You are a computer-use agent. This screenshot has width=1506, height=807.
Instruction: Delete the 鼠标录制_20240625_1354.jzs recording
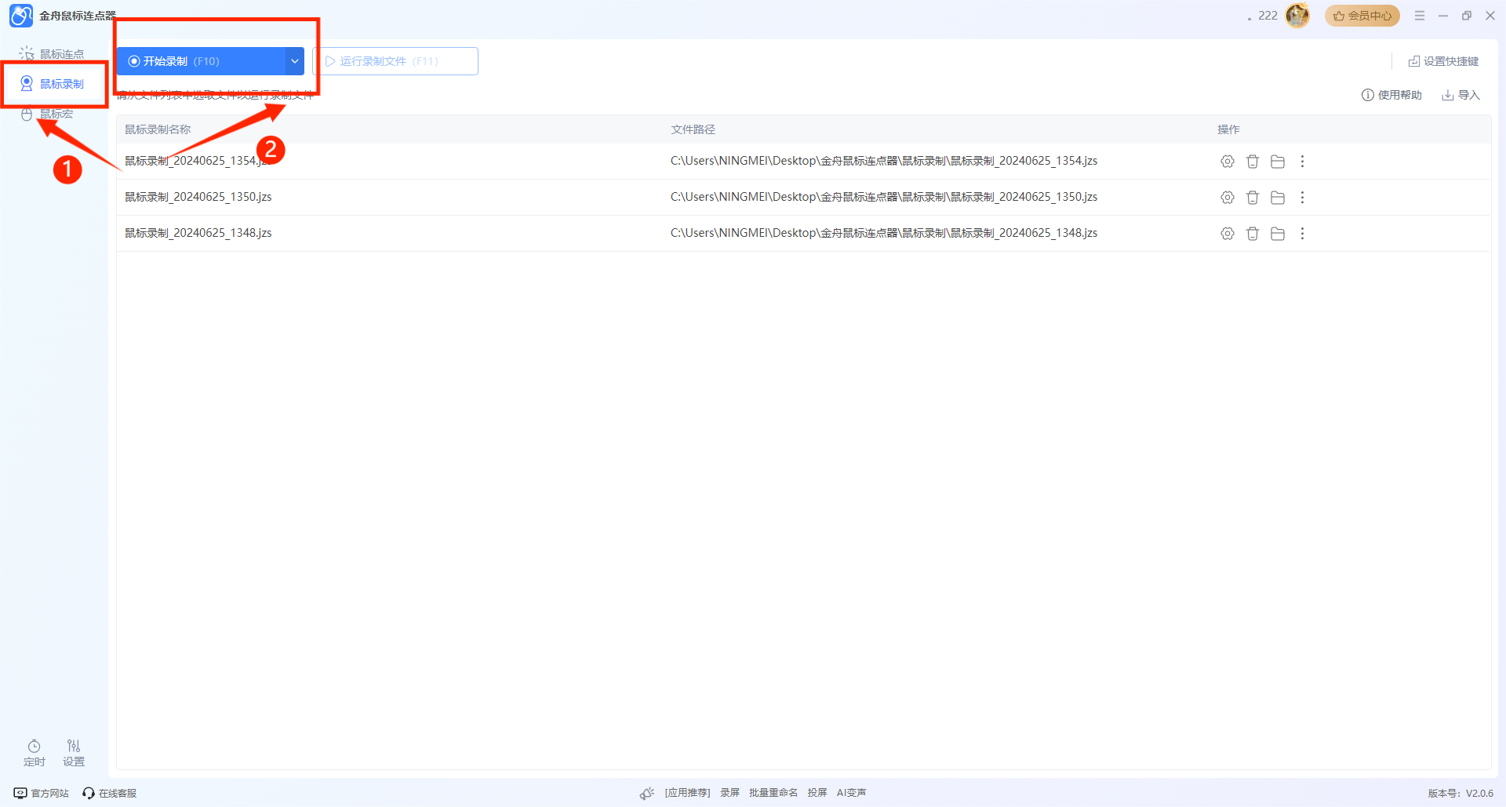pyautogui.click(x=1253, y=162)
